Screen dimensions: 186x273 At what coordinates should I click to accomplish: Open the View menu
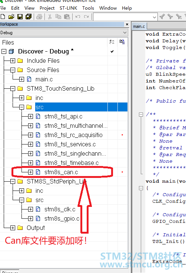29,8
